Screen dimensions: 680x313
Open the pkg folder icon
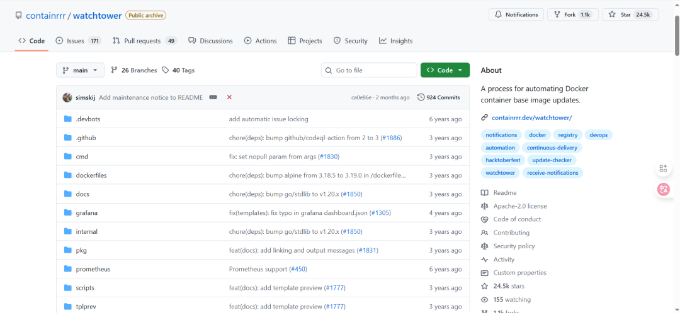(67, 250)
